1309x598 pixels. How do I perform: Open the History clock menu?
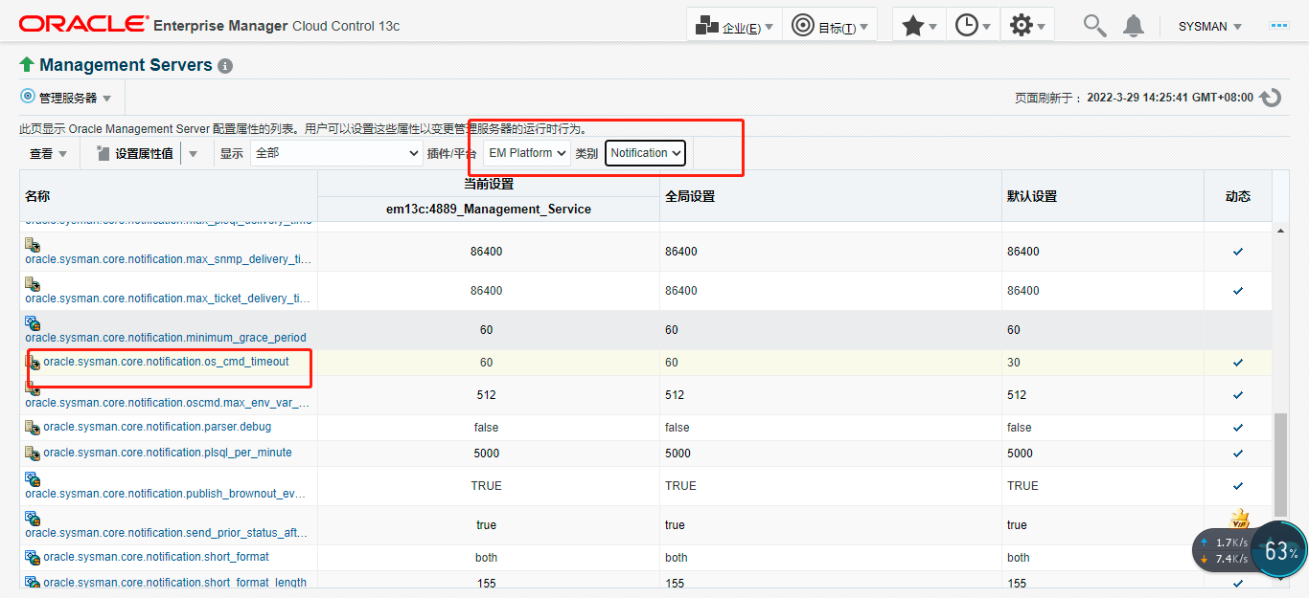tap(973, 26)
